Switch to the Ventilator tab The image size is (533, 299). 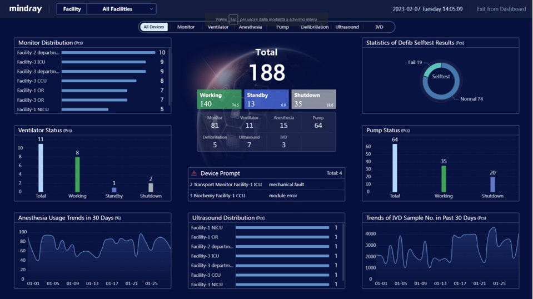[218, 27]
